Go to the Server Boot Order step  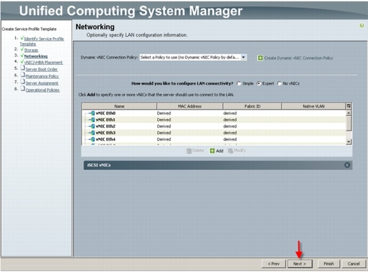point(41,69)
